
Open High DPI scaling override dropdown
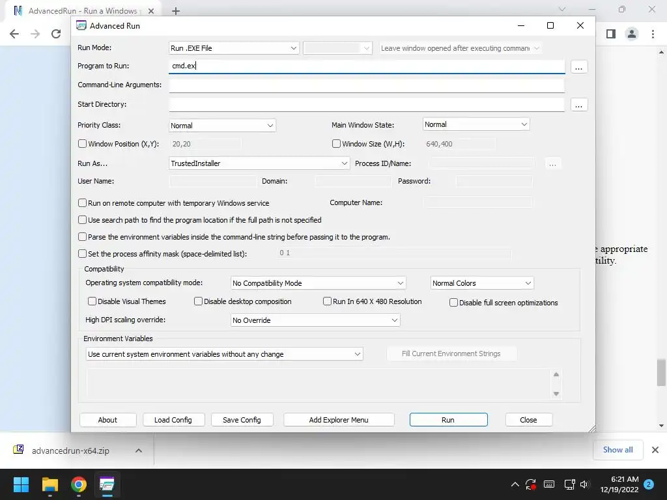[315, 320]
